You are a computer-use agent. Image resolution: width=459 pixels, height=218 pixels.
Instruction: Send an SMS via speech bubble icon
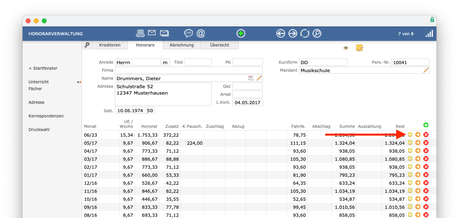[188, 34]
